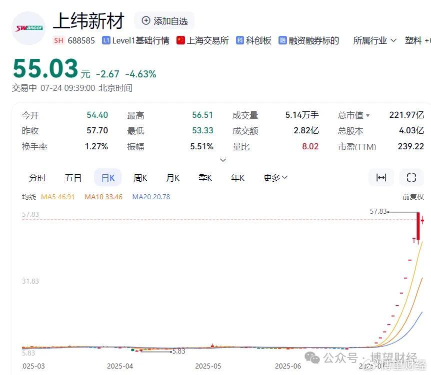This screenshot has width=431, height=375.
Task: Click the 换手率 value 1.27%
Action: pos(96,146)
